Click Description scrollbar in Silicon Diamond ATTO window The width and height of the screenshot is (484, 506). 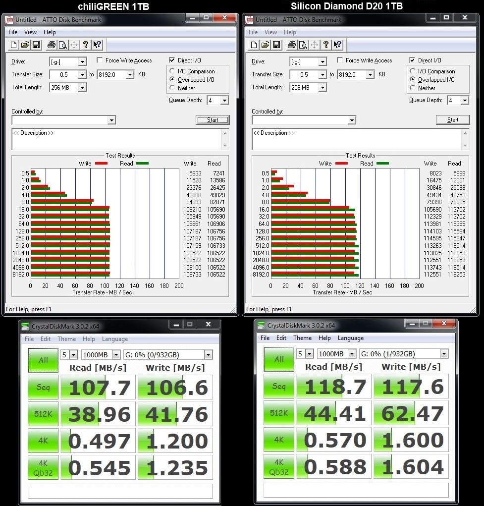pos(465,139)
